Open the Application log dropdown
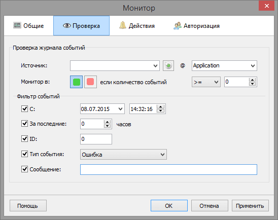 pos(224,66)
